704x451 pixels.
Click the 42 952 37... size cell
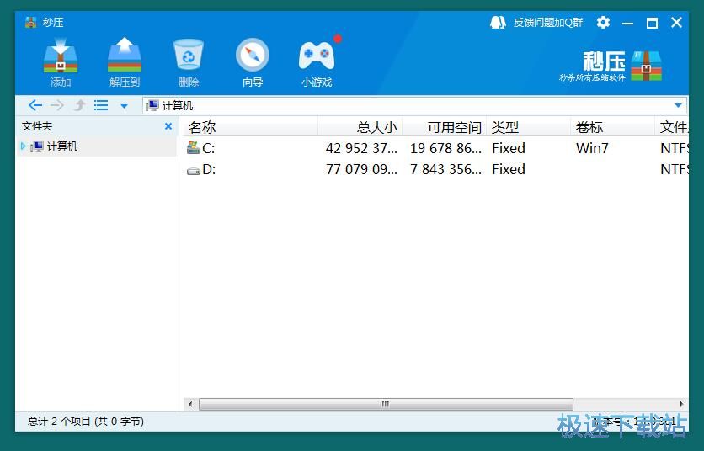click(361, 148)
